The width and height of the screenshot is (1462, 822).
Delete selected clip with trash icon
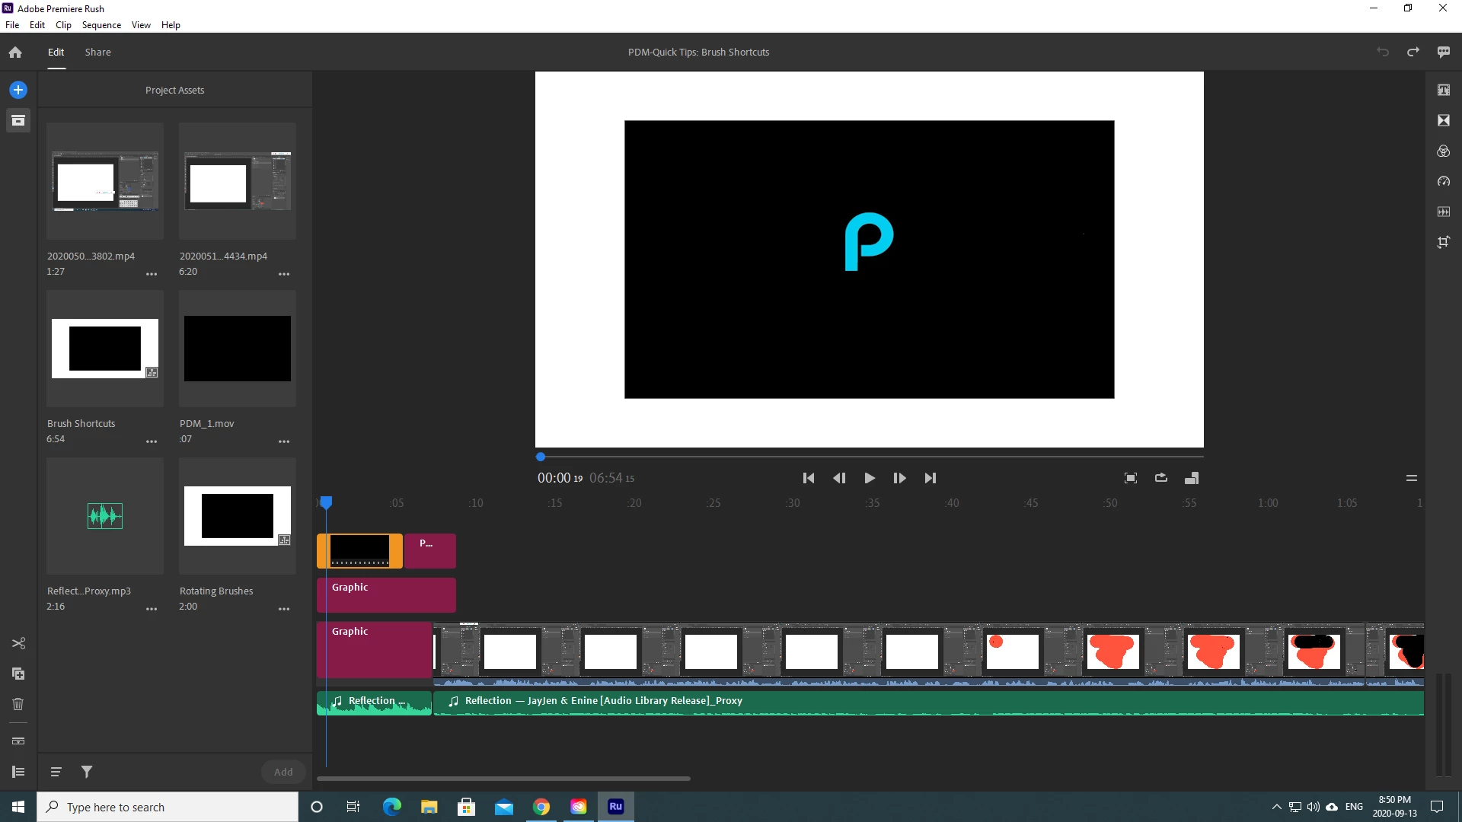click(18, 704)
